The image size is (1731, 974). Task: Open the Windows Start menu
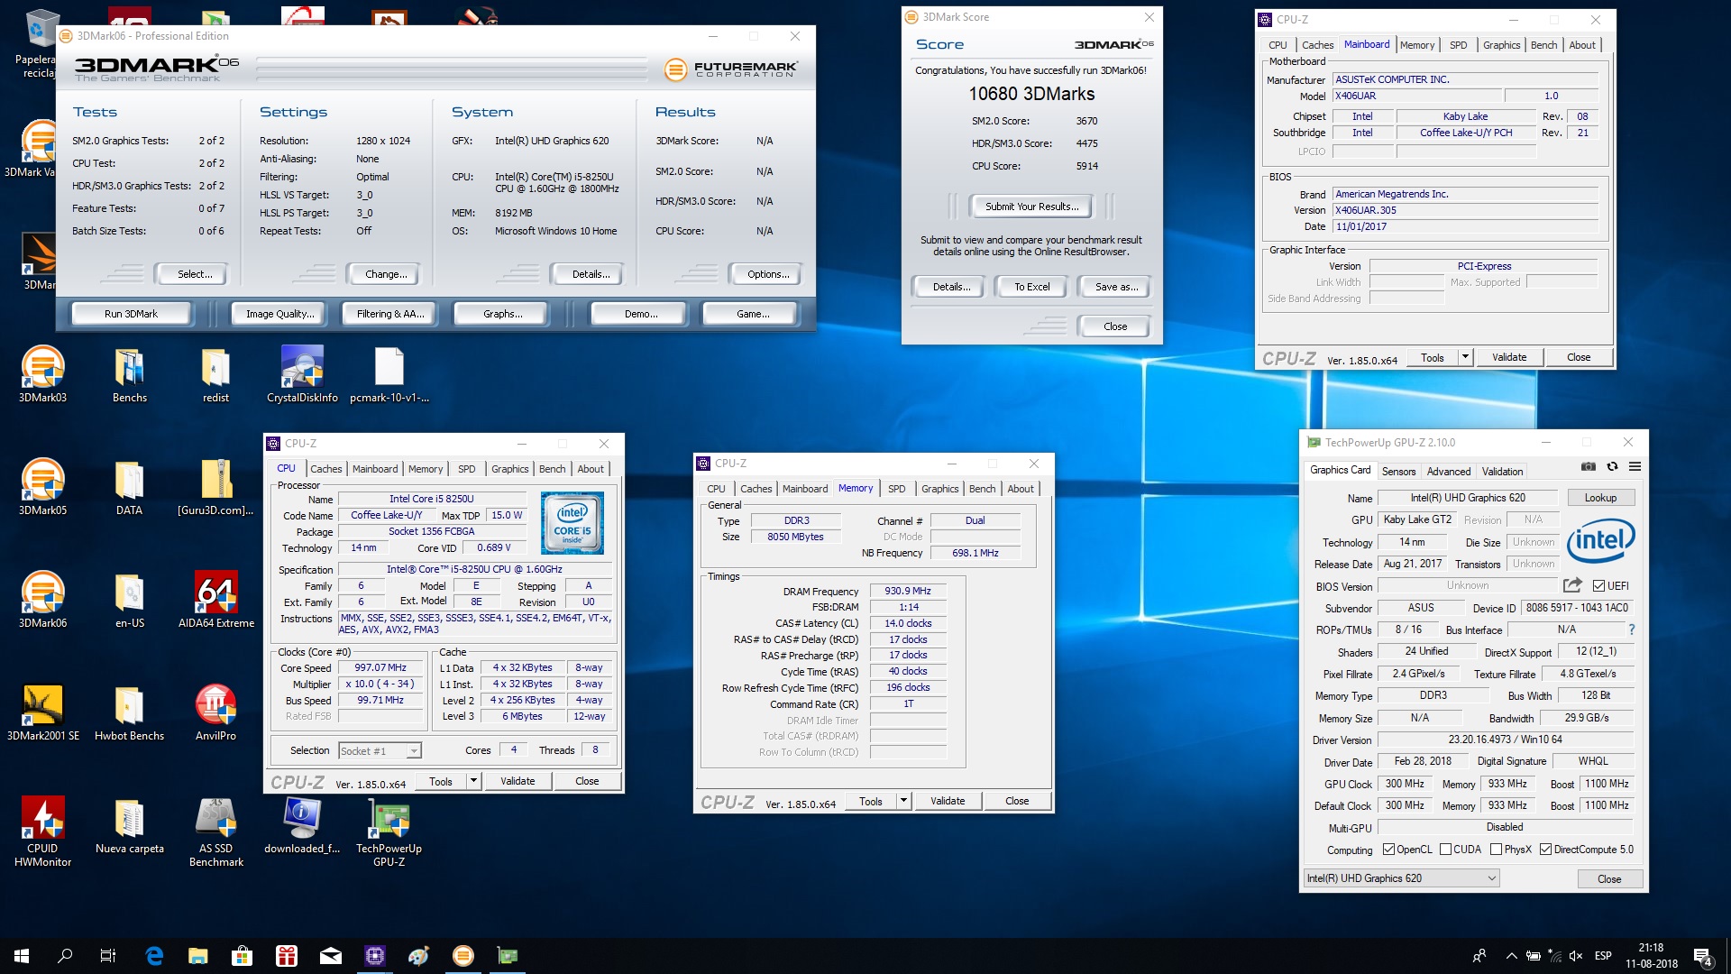pos(22,956)
